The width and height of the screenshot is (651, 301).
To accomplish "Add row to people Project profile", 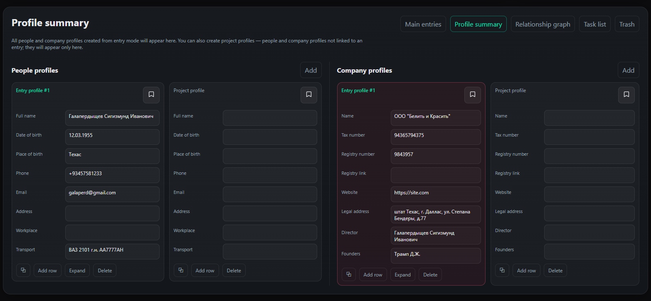I will click(x=205, y=270).
